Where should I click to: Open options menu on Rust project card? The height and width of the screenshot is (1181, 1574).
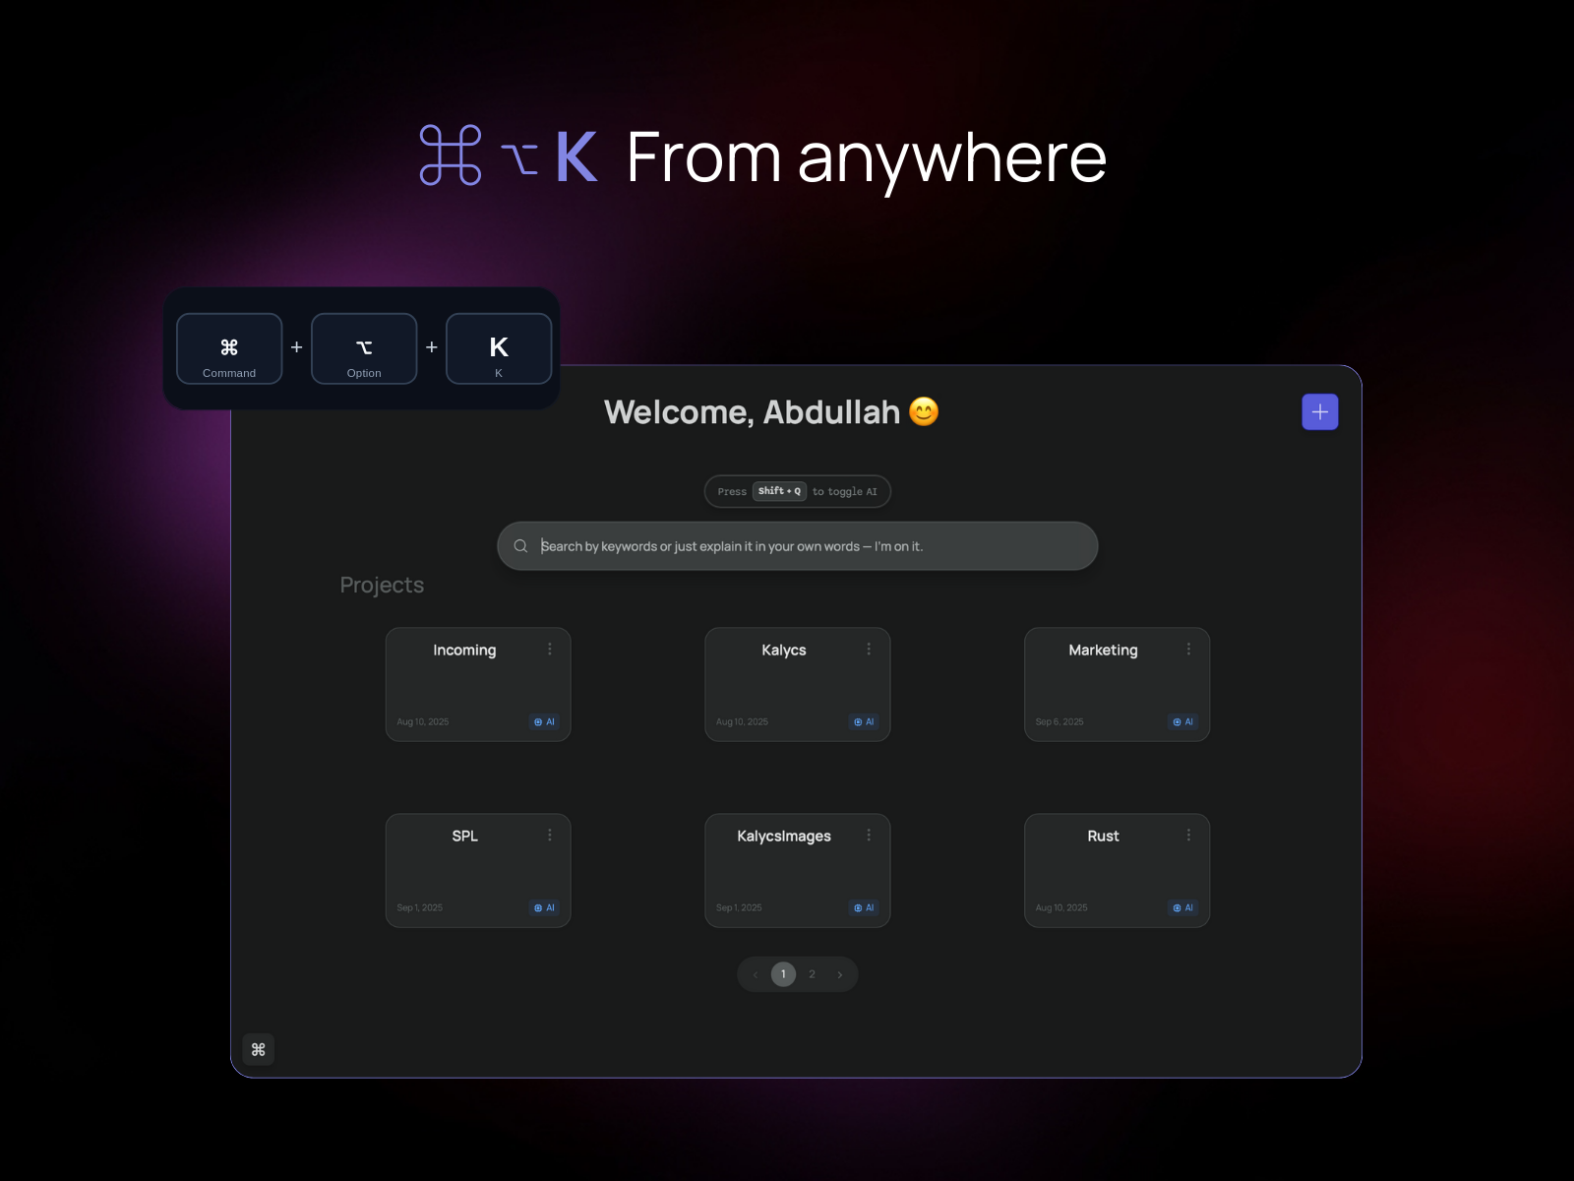tap(1188, 835)
